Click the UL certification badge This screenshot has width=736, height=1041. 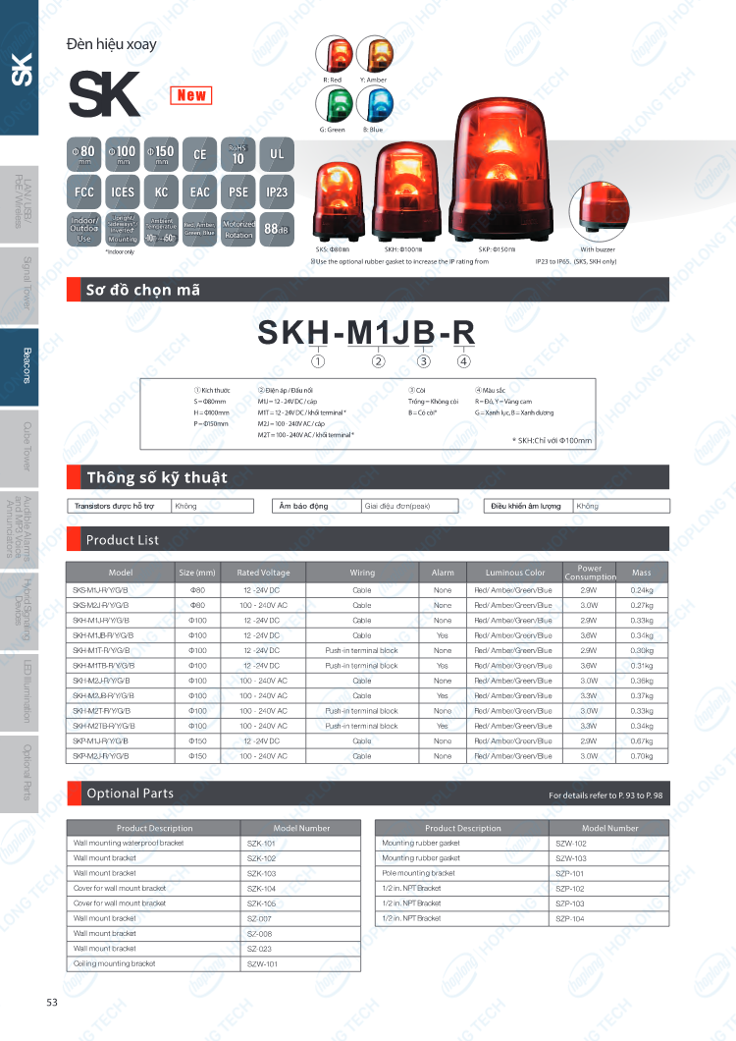(277, 155)
